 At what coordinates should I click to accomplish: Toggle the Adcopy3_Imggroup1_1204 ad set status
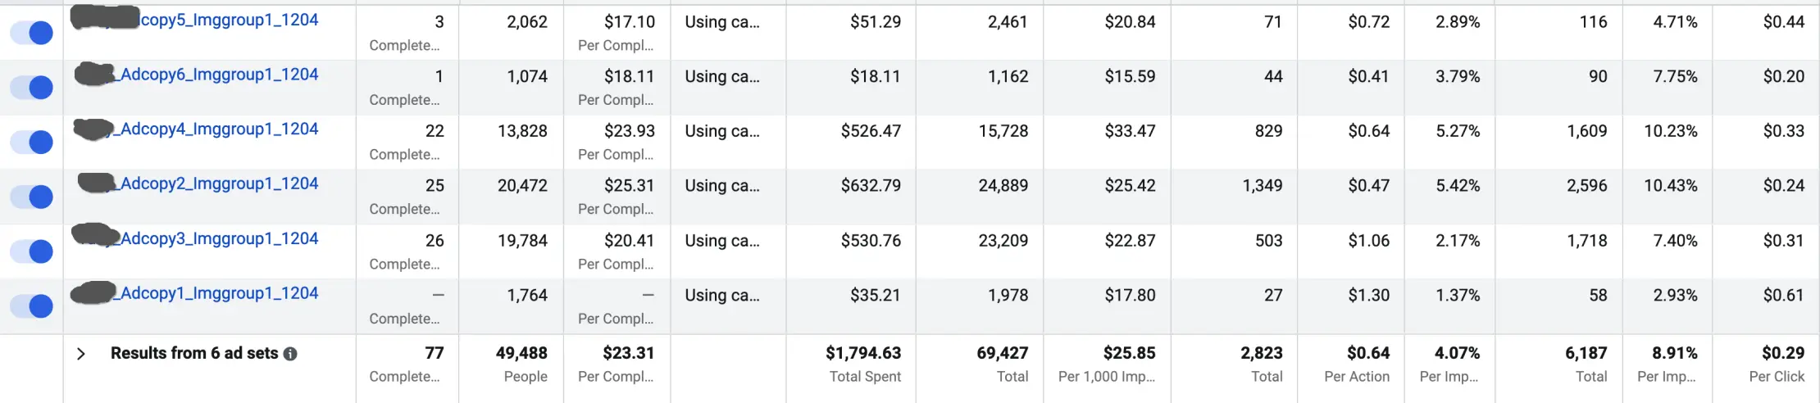[32, 251]
